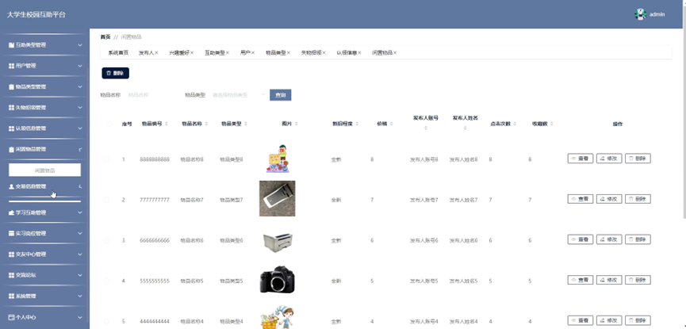Click the camera image thumbnail in row 4
This screenshot has height=329, width=686.
click(278, 279)
